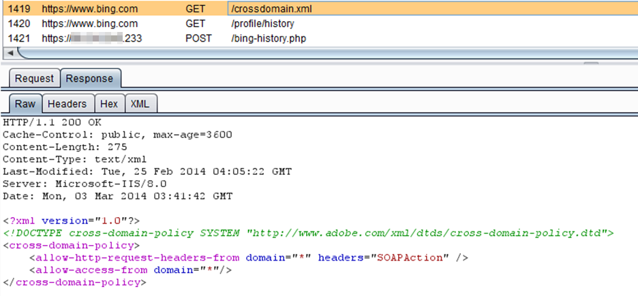The width and height of the screenshot is (638, 296).
Task: Click the GET method cell in row 1419
Action: point(195,9)
